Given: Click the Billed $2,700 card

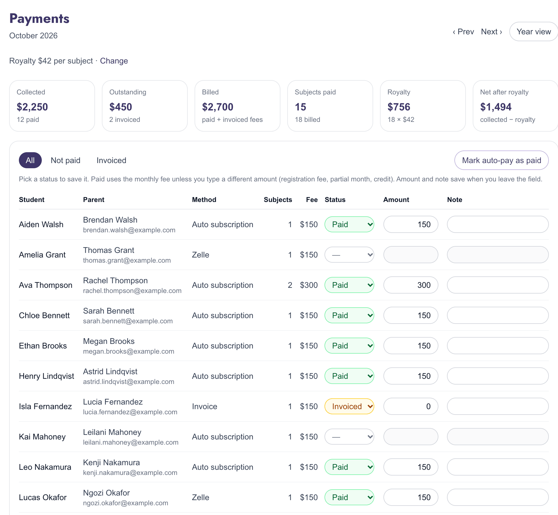Looking at the screenshot, I should point(238,106).
